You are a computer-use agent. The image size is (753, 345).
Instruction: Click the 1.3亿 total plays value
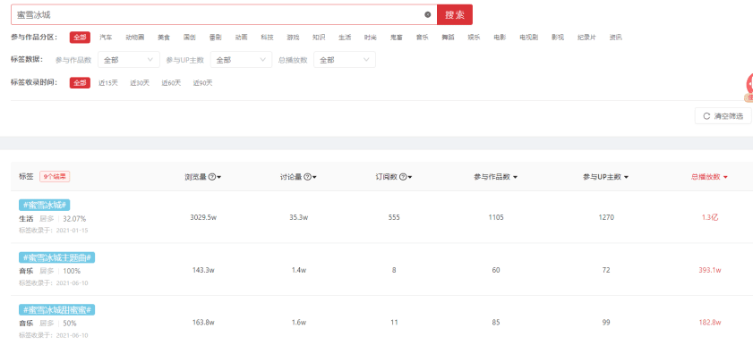(x=710, y=217)
